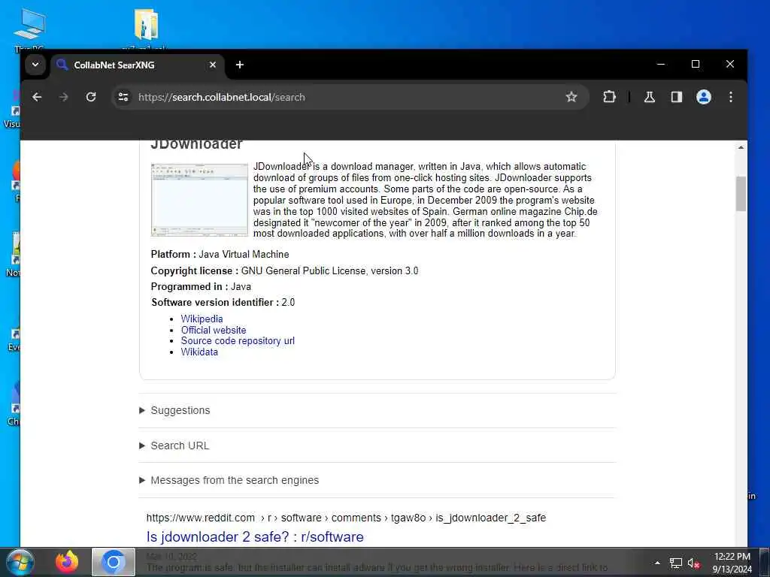Viewport: 770px width, 577px height.
Task: Click 'GNU General Public License, version 3.0' text
Action: tap(329, 270)
